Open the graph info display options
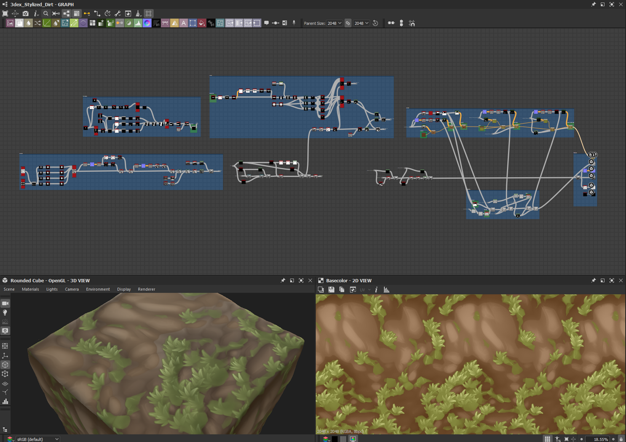626x442 pixels. 36,13
